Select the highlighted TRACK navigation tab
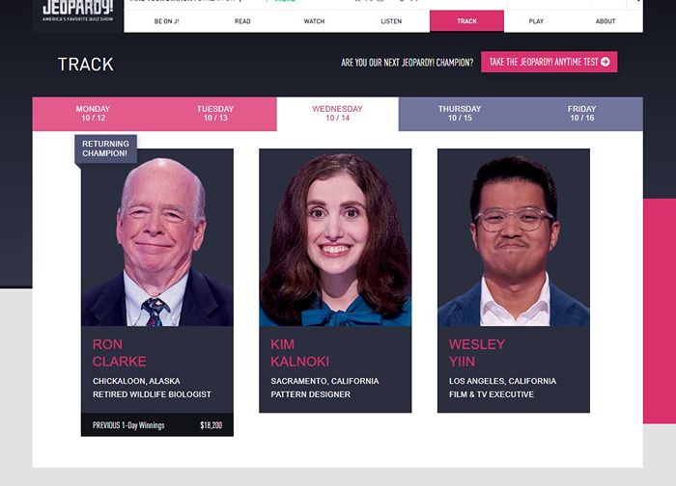 click(x=466, y=21)
